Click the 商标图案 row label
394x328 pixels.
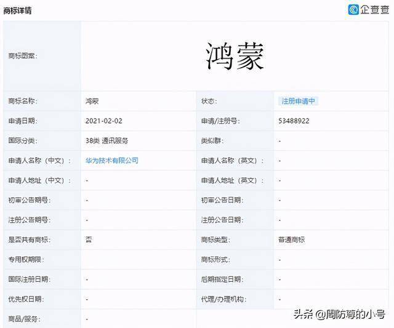click(22, 56)
